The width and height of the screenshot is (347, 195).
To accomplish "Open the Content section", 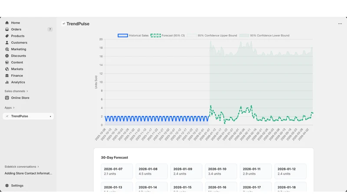I will [x=28, y=62].
